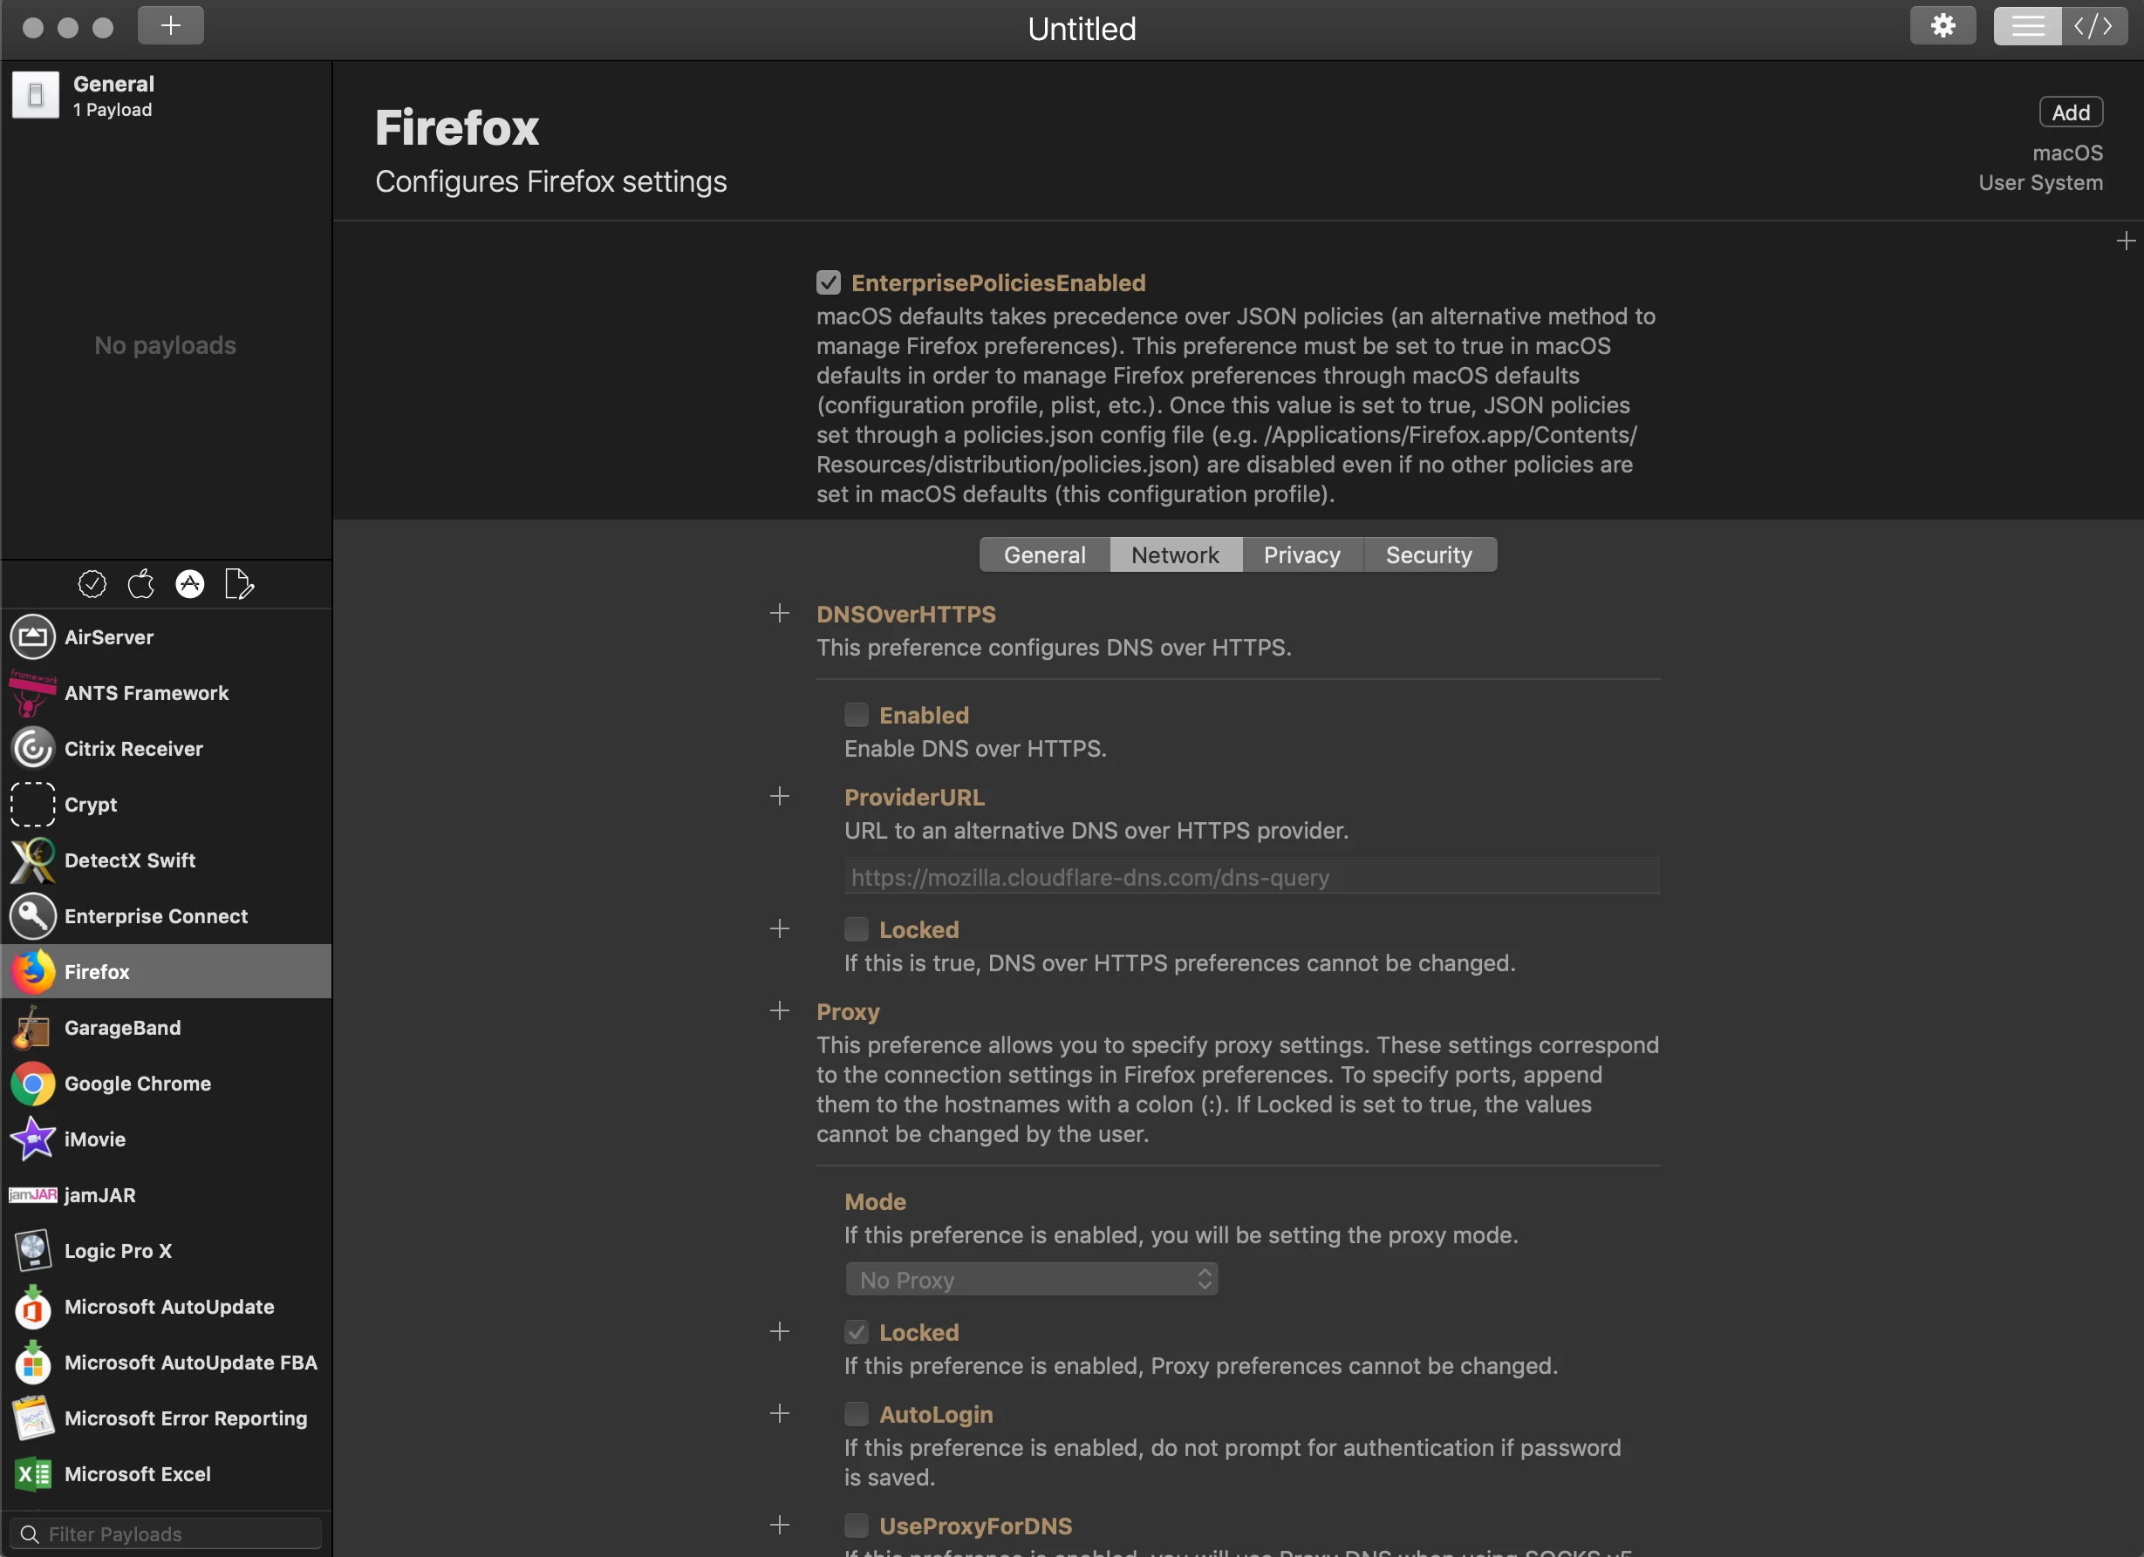Click the Filter Payloads search field
2144x1557 pixels.
(x=167, y=1533)
